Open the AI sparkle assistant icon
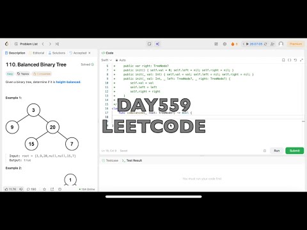The image size is (307, 230). [x=157, y=44]
